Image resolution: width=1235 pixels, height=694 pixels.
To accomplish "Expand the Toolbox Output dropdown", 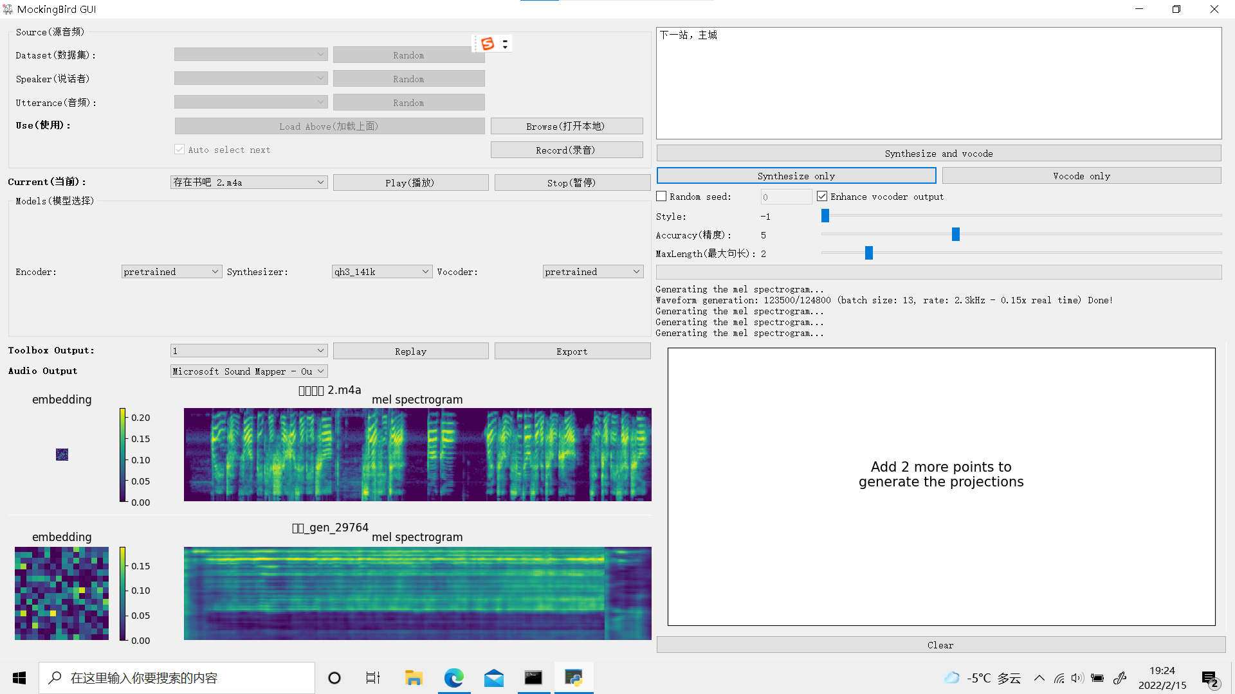I will pos(249,351).
